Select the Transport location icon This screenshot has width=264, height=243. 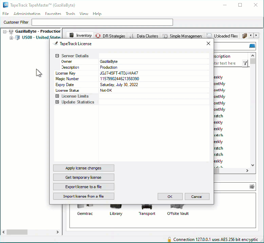pos(147,207)
